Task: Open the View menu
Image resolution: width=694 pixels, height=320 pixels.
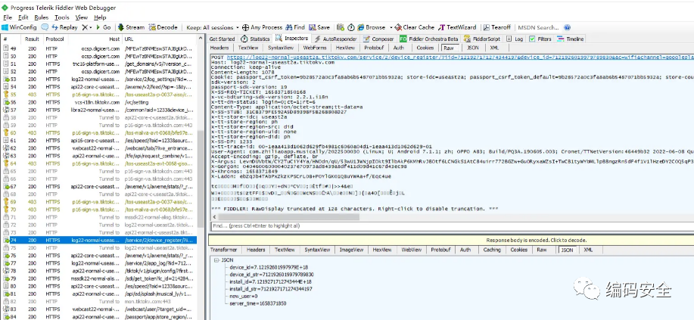Action: (x=82, y=17)
